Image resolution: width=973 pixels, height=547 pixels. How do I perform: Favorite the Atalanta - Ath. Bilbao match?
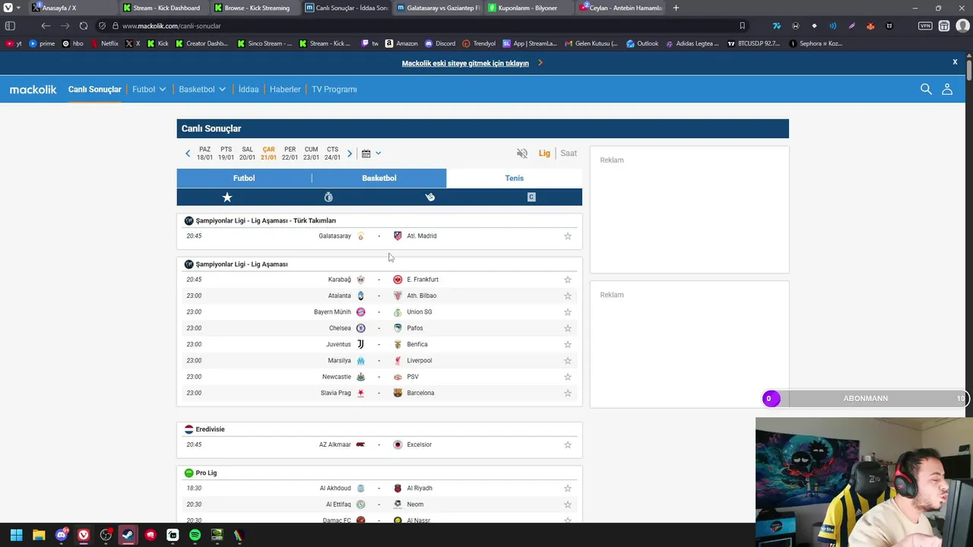[x=567, y=296]
